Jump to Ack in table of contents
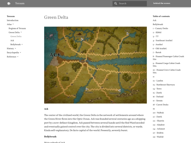 [x=155, y=20]
